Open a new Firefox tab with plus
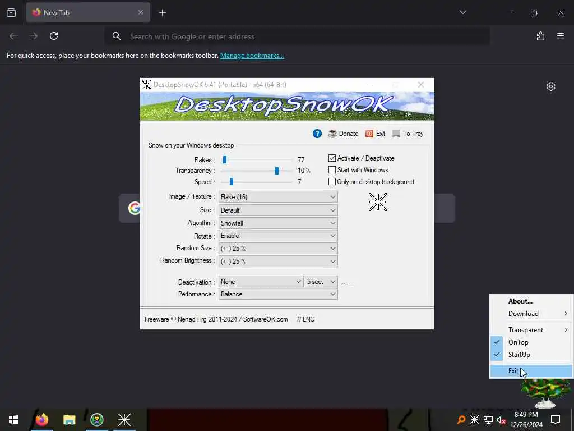574x431 pixels. (x=162, y=13)
